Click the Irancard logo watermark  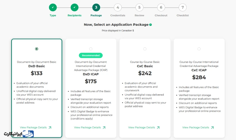pos(19,134)
